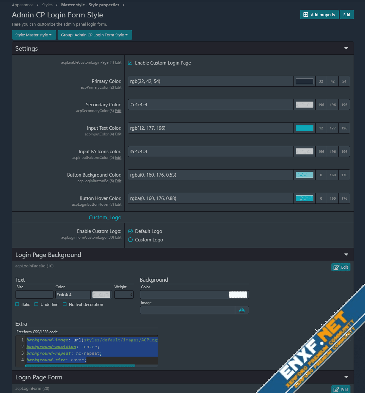This screenshot has width=365, height=393.
Task: Click the Edit button in page header
Action: coord(347,15)
